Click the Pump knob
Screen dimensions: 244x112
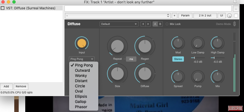pyautogui.click(x=198, y=77)
